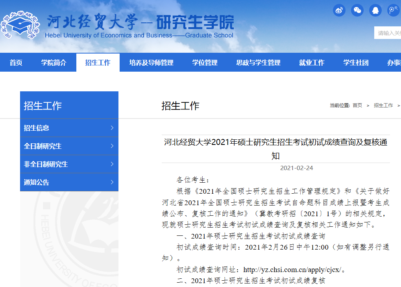401x287 pixels.
Task: Open 思政与学生管理 navigation item
Action: pyautogui.click(x=258, y=63)
